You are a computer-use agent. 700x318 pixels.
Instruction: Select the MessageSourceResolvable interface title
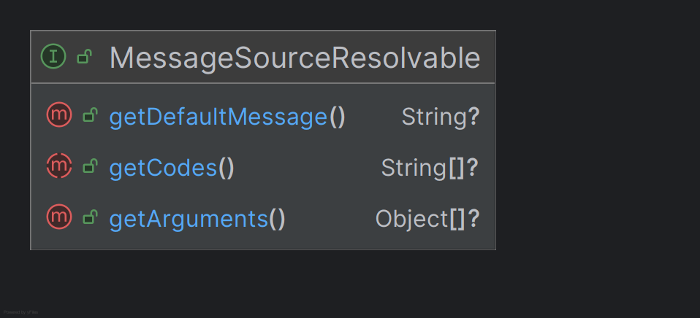[x=294, y=58]
